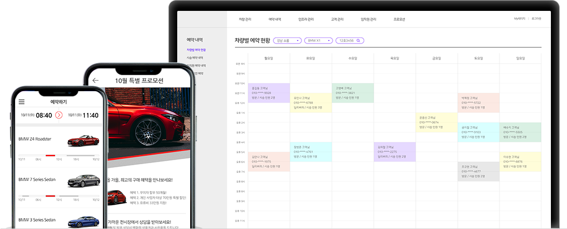
Task: Click the Z4 Roadster availability timeline bar
Action: [x=59, y=155]
